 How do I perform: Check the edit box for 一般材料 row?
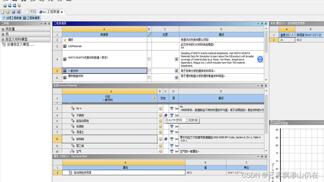tap(149, 71)
